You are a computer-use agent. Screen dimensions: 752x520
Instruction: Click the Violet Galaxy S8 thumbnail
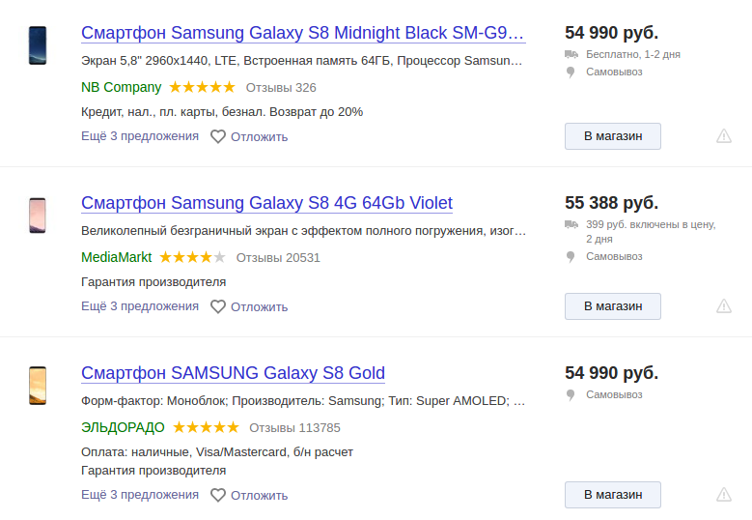tap(38, 215)
